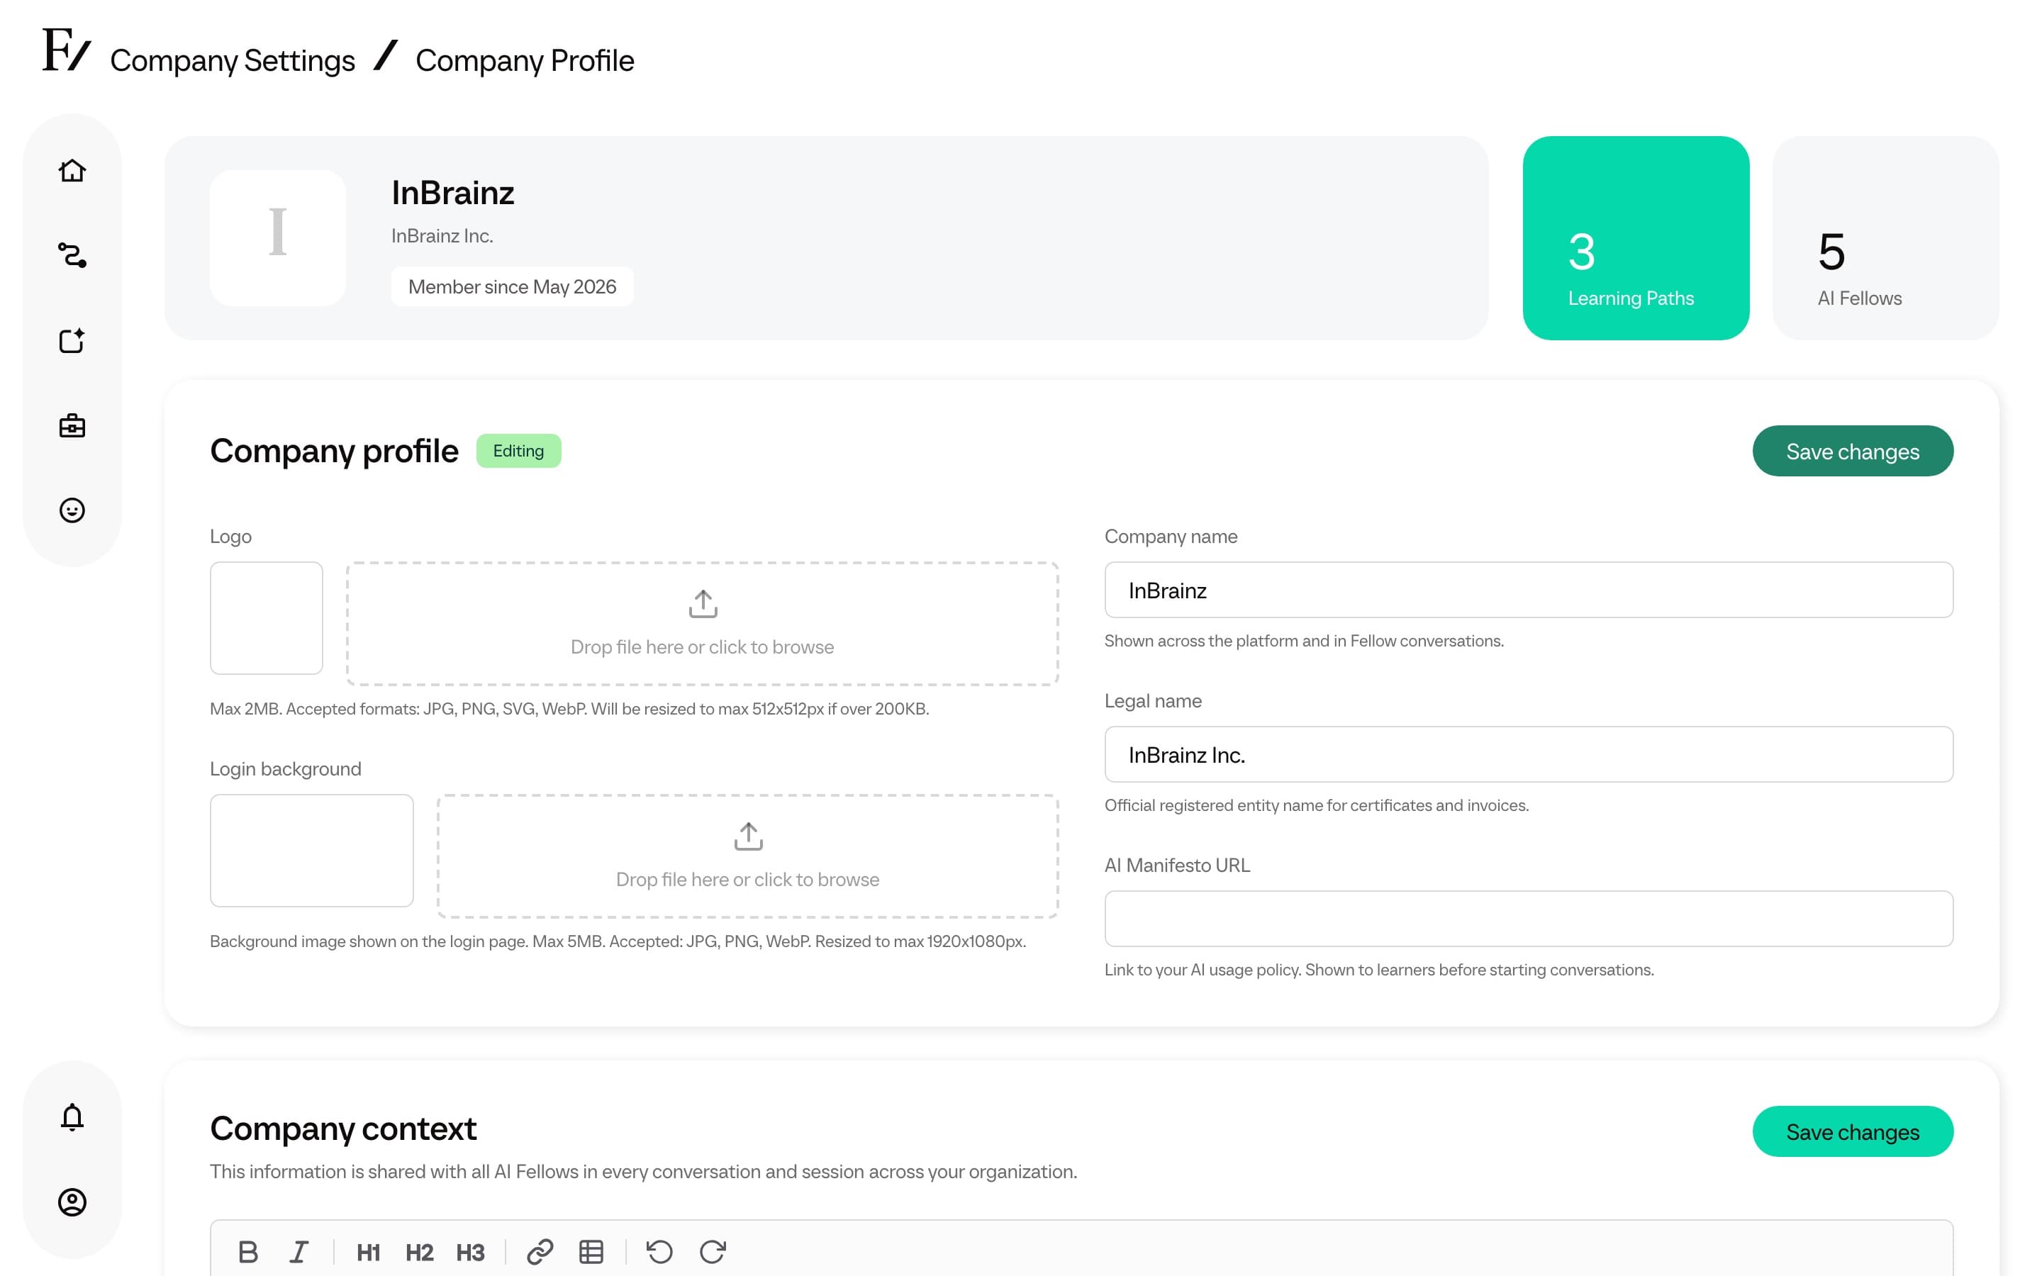Viewport: 2042px width, 1276px height.
Task: Click upload icon in Login background drop zone
Action: (749, 836)
